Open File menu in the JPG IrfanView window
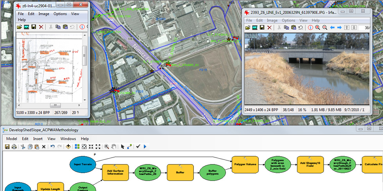Viewport: 383px width, 191px height. coord(249,20)
